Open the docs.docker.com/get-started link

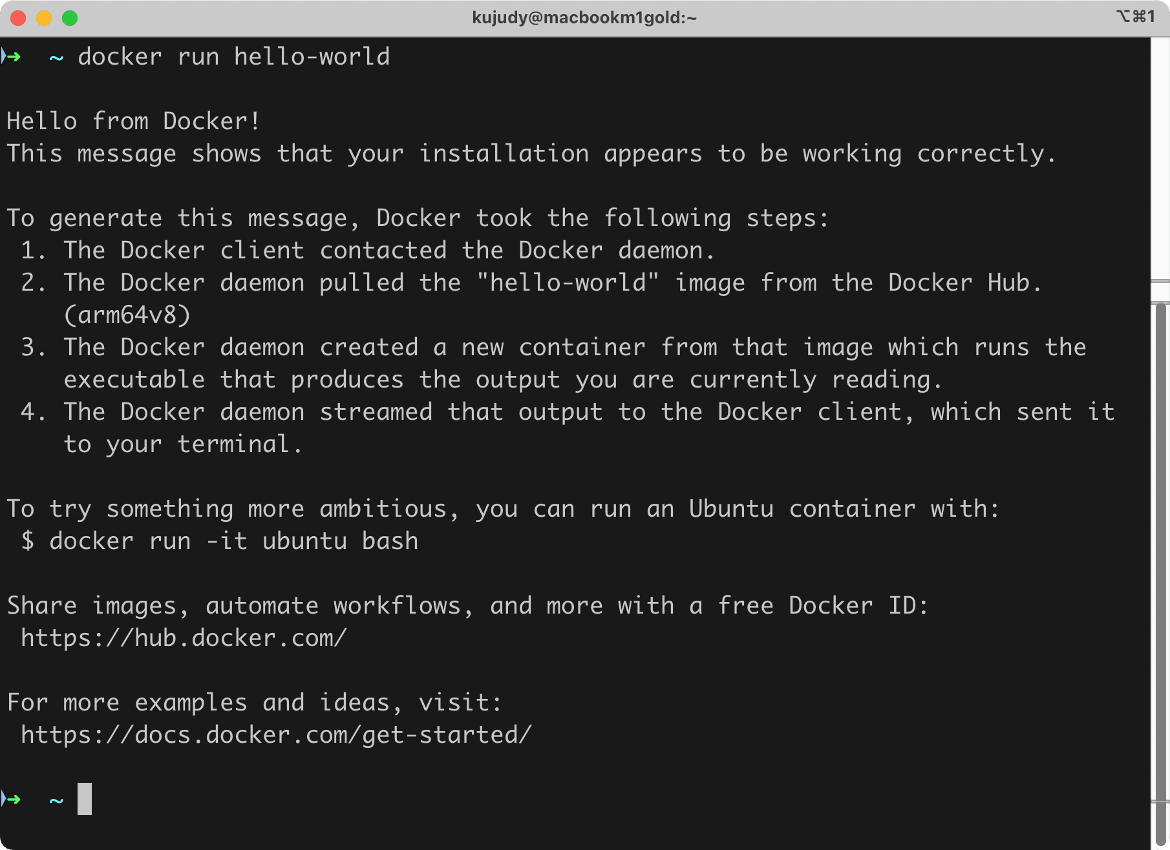point(276,735)
